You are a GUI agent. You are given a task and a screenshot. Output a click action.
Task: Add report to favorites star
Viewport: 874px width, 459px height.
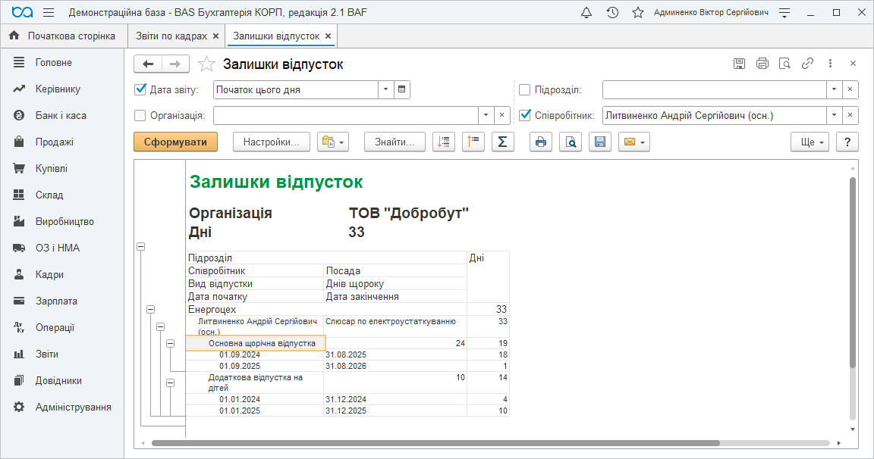[206, 64]
